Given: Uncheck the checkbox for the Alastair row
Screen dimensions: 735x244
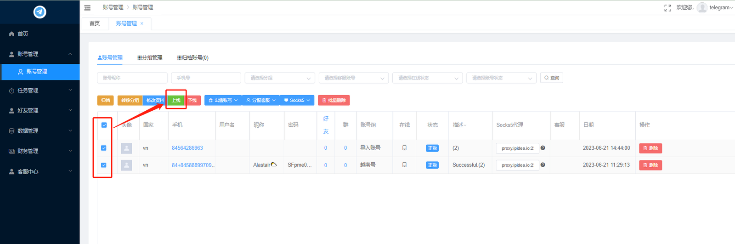Looking at the screenshot, I should (x=104, y=165).
